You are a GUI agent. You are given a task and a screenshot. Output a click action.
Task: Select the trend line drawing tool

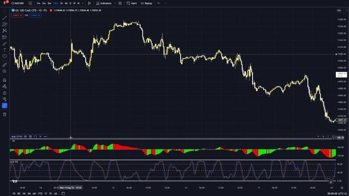pyautogui.click(x=4, y=18)
